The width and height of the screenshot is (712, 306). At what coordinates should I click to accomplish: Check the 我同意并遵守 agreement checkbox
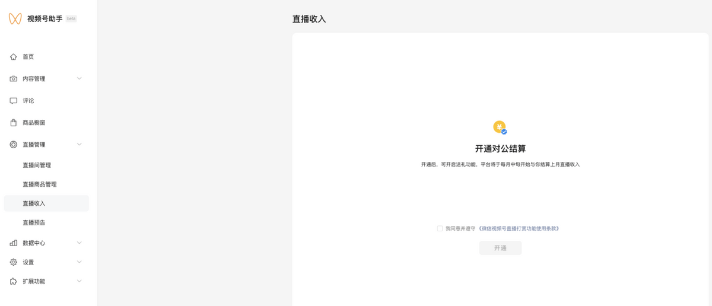click(x=440, y=228)
